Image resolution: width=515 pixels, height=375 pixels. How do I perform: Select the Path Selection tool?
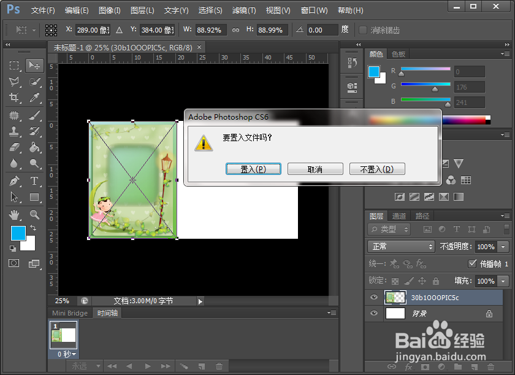tap(14, 197)
